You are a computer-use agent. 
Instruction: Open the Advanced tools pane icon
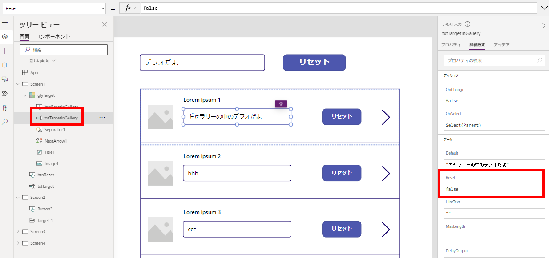(5, 107)
